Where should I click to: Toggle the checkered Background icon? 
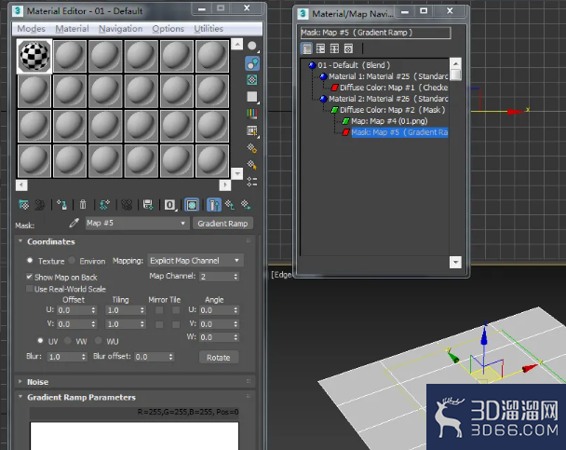tap(252, 80)
